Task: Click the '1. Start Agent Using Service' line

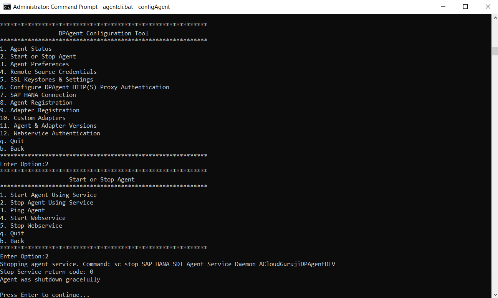Action: point(48,195)
